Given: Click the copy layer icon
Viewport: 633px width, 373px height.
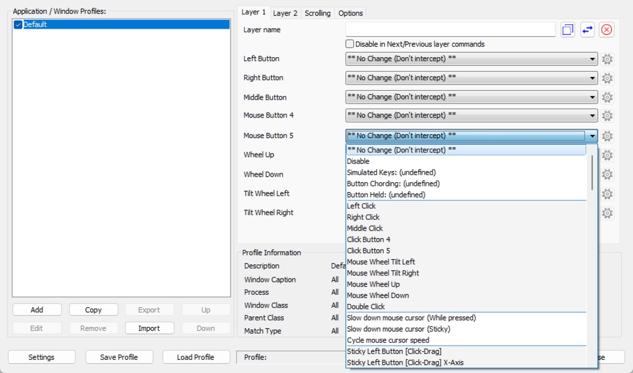Looking at the screenshot, I should pos(567,30).
